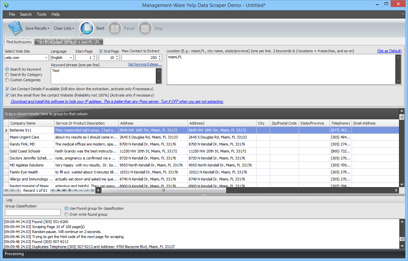Open the Select Web Site dropdown
The height and width of the screenshot is (261, 408).
pos(46,58)
